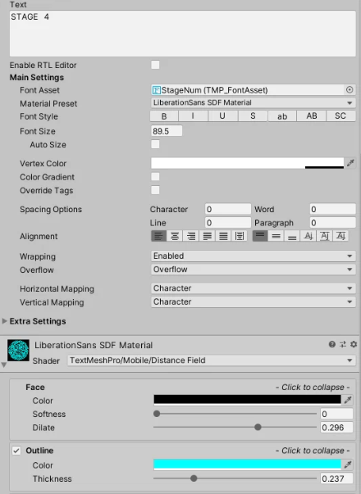Click the Dilate value field 0.296

336,427
